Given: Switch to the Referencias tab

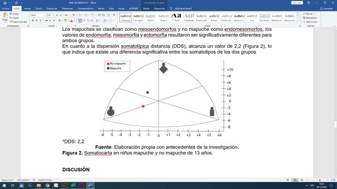Looking at the screenshot, I should [67, 9].
